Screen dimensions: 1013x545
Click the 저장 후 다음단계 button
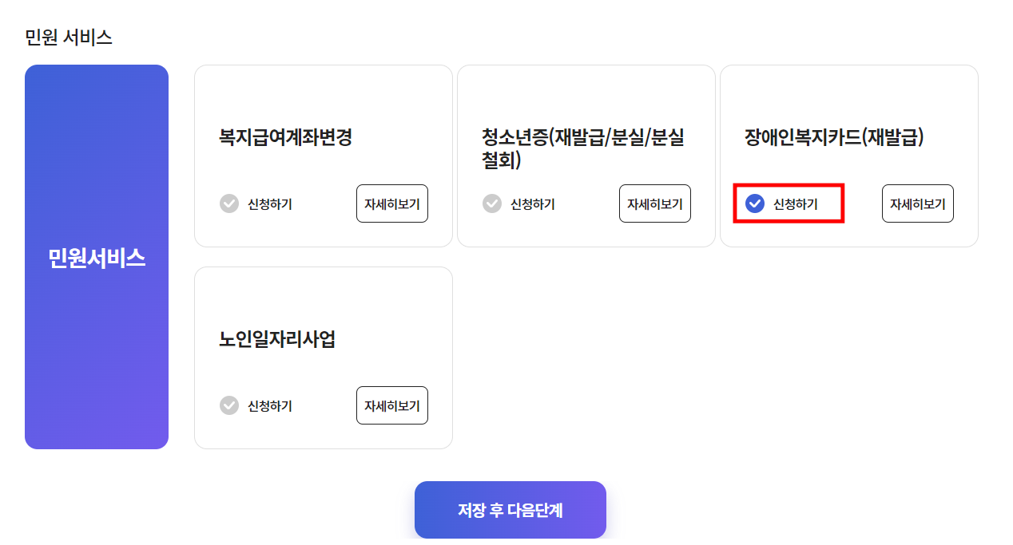(510, 509)
